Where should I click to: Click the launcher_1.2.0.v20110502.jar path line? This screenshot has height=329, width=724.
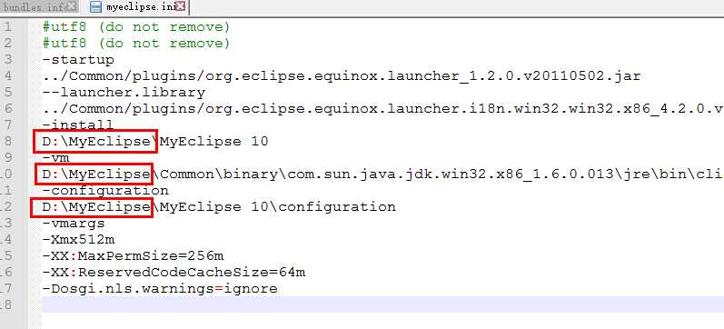pyautogui.click(x=342, y=76)
